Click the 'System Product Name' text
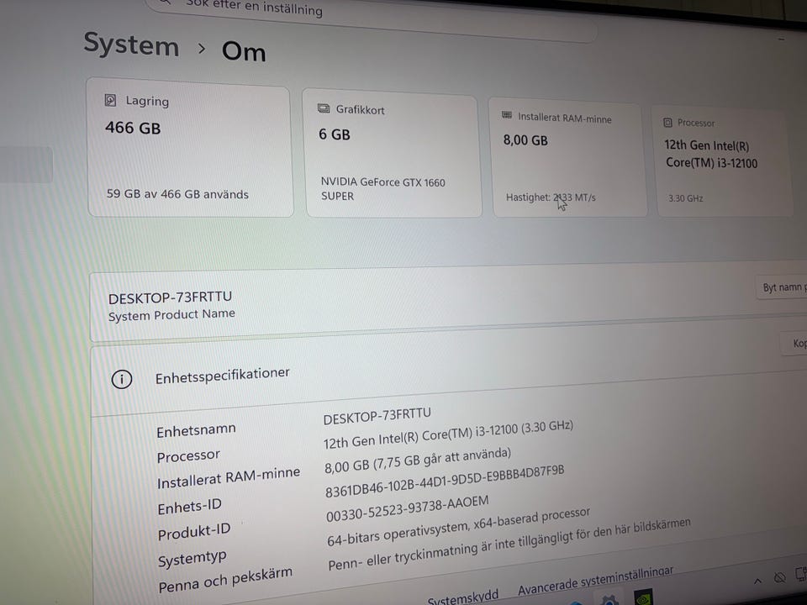The width and height of the screenshot is (807, 605). pos(171,315)
